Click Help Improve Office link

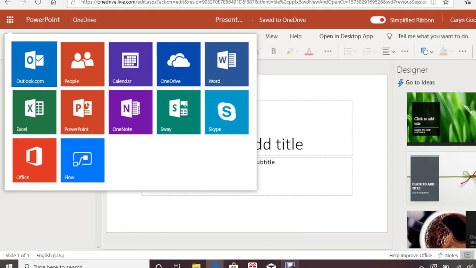coord(411,255)
